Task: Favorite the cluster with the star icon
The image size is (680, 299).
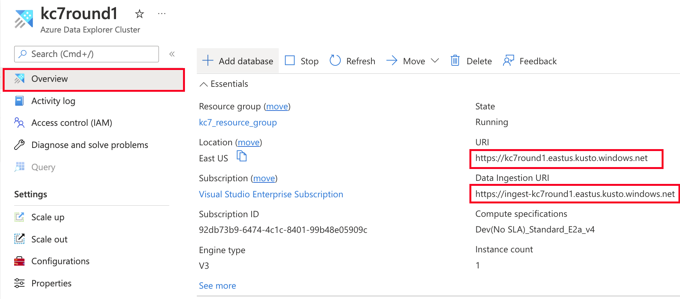Action: click(139, 14)
